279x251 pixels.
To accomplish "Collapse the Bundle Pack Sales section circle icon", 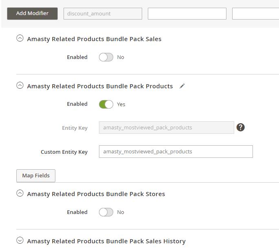I will (20, 38).
